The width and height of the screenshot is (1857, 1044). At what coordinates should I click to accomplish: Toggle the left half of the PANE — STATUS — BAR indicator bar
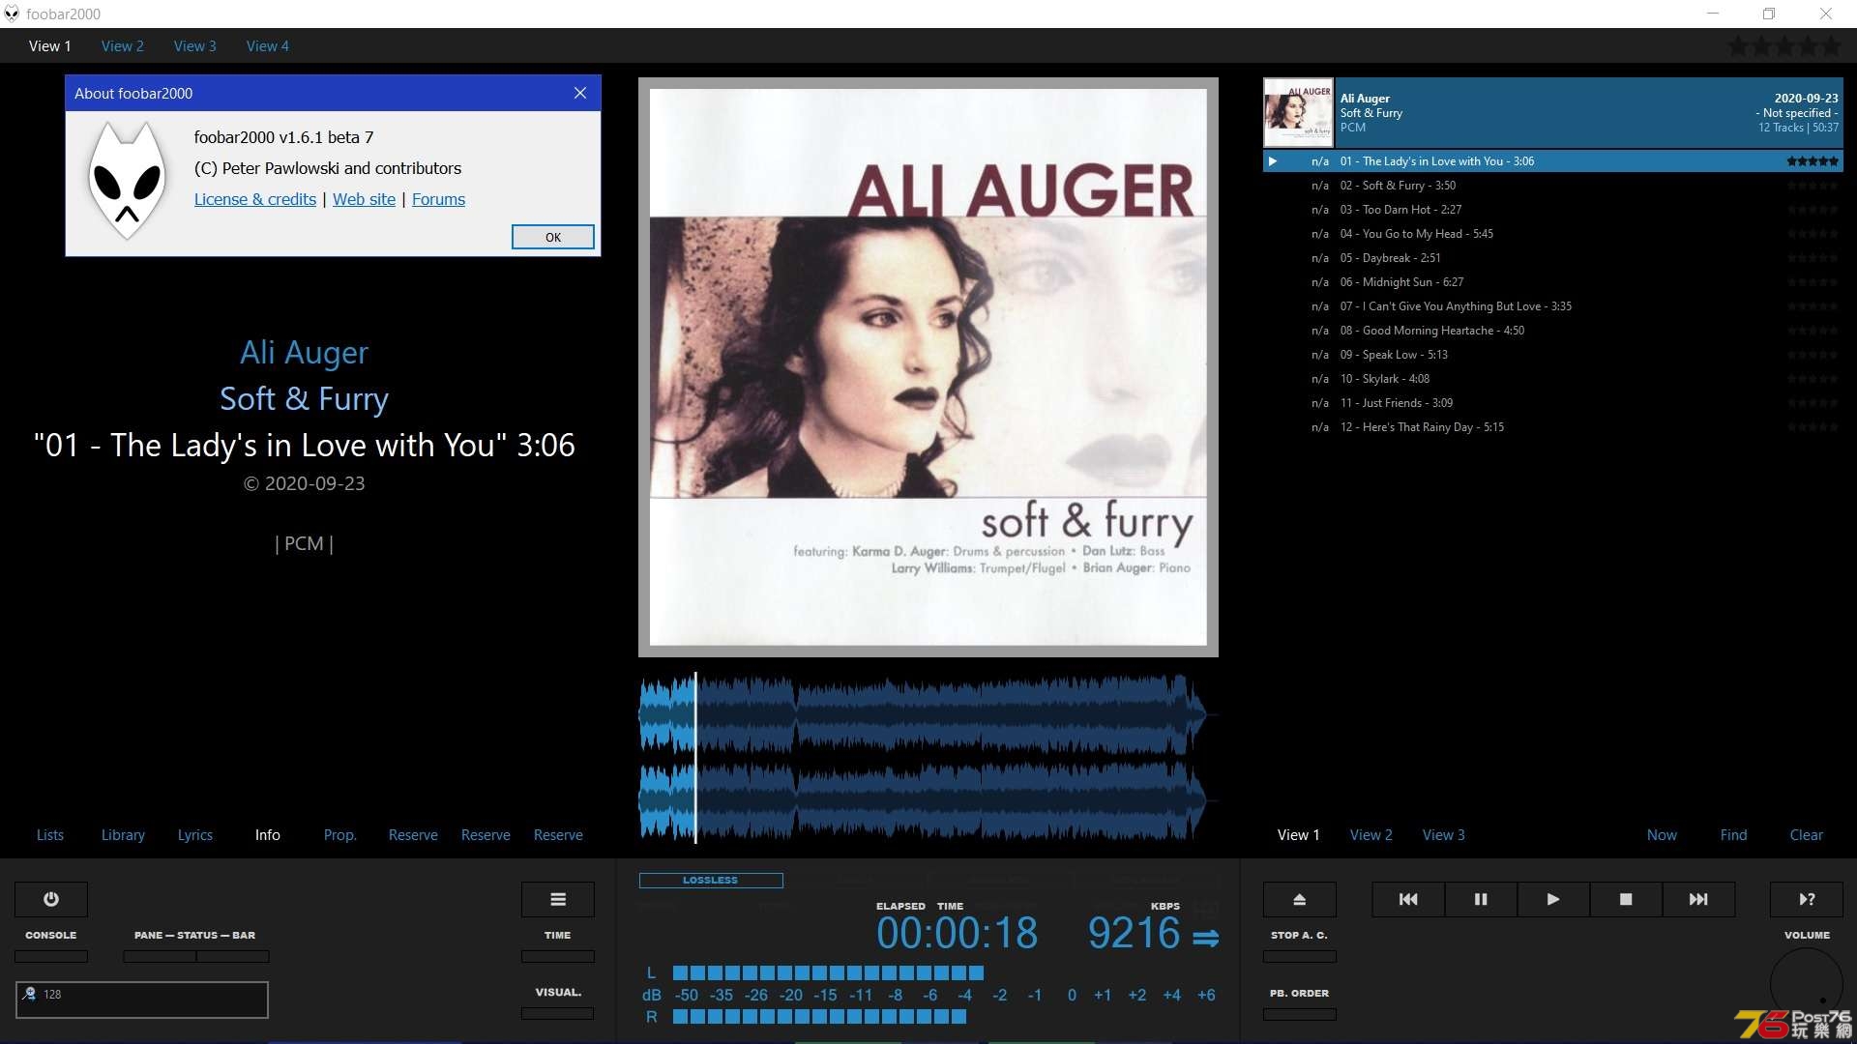(160, 956)
